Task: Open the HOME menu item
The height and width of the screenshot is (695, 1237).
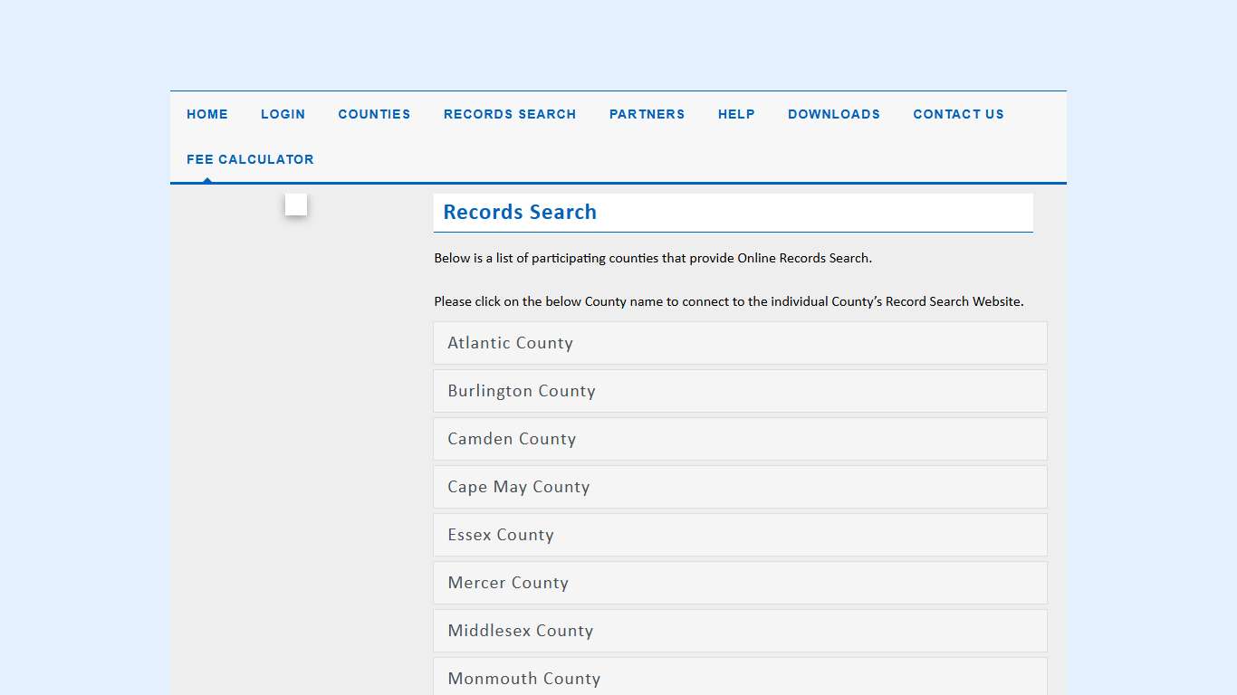Action: pyautogui.click(x=207, y=114)
